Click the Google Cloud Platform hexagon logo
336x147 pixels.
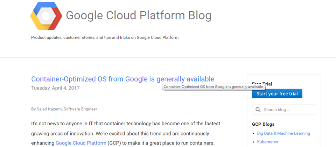pos(46,16)
